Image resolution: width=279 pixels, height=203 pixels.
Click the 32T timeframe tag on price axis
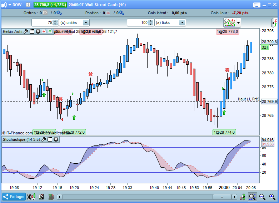[265, 47]
